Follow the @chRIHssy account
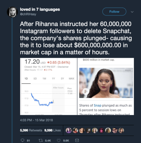Image resolution: width=141 pixels, height=143 pixels. tap(114, 12)
